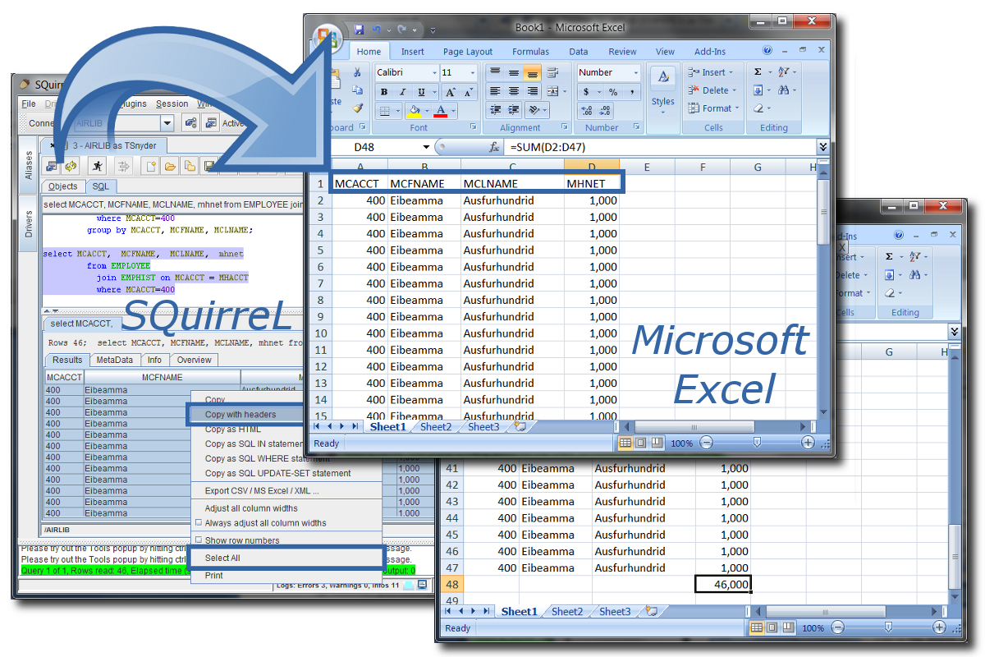Click SQuirreL run SQL (running man) icon
985x657 pixels.
click(98, 167)
